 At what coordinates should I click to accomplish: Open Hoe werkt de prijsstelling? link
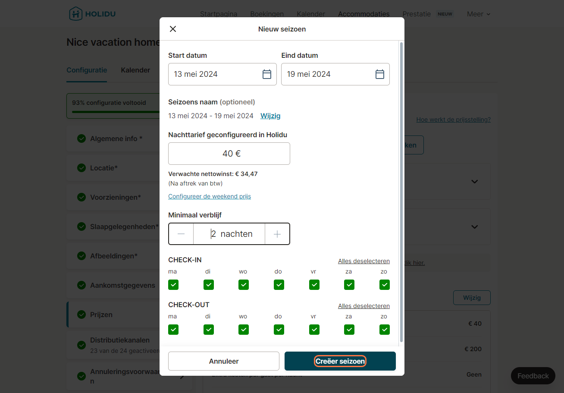[x=453, y=119]
